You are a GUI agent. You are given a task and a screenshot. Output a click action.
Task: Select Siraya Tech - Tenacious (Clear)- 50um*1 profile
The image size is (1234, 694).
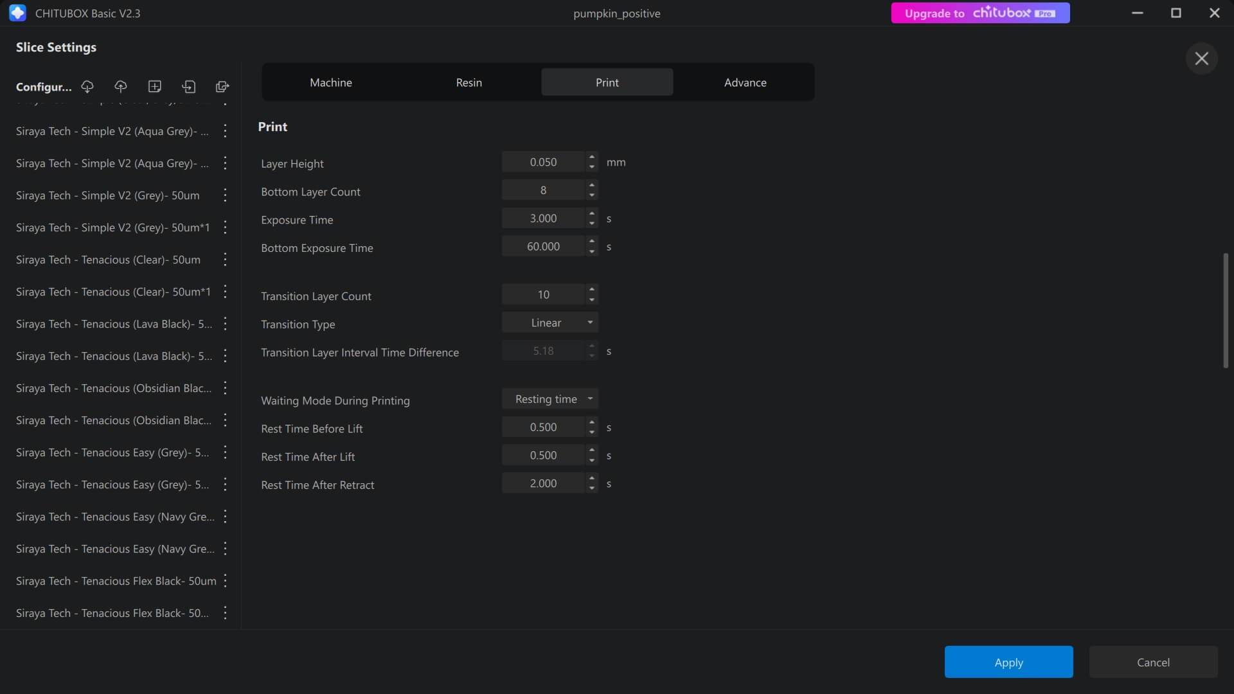click(114, 292)
